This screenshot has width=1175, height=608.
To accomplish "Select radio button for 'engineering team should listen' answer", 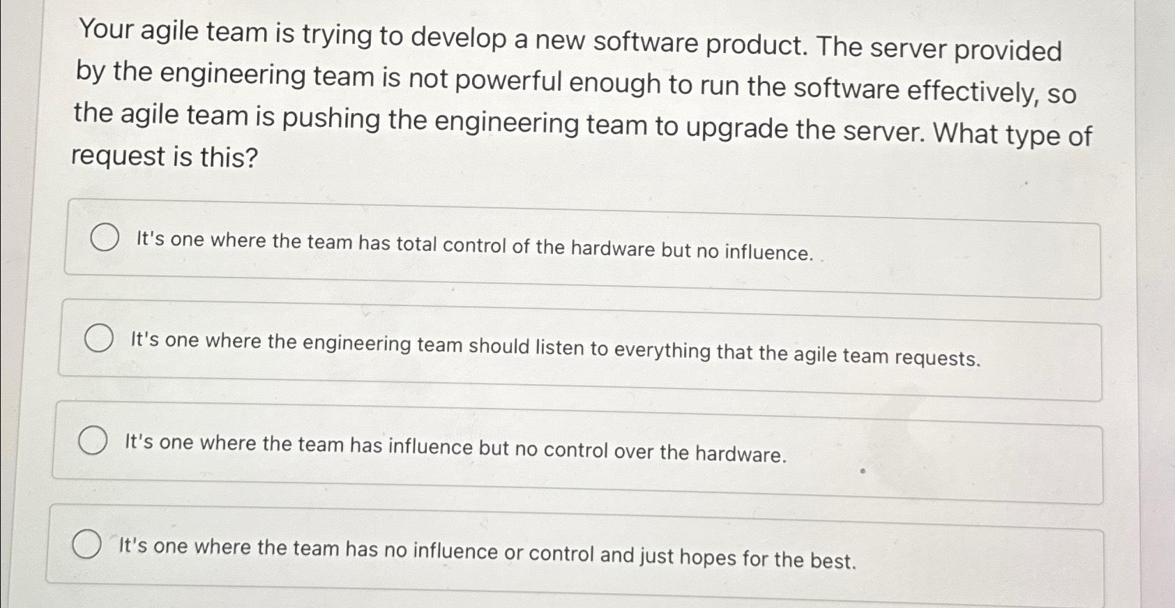I will (98, 340).
